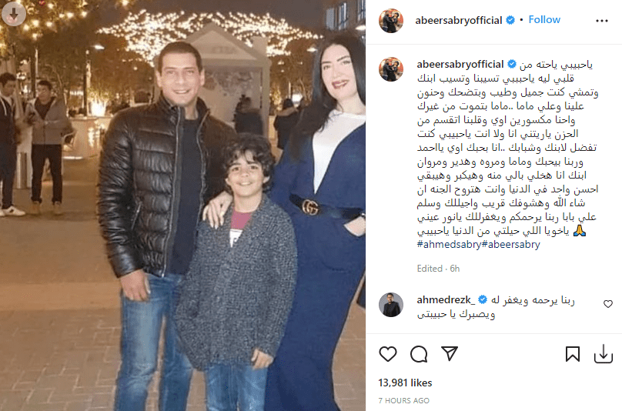Like the post with heart icon

387,354
